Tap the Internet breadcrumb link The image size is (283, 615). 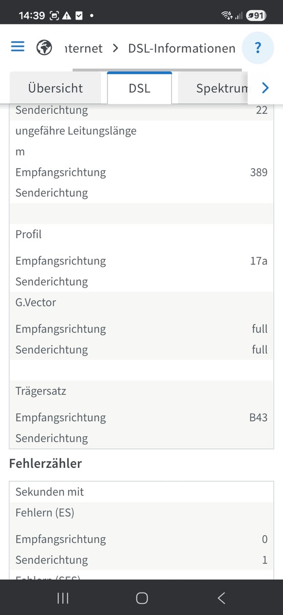(84, 48)
